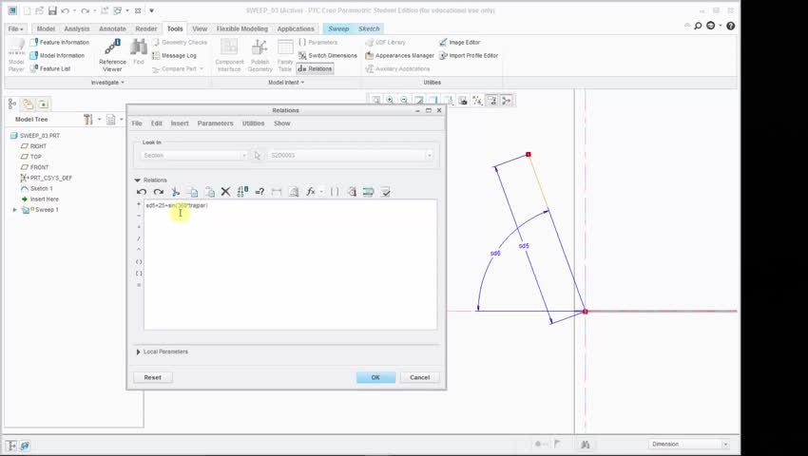The height and width of the screenshot is (456, 808).
Task: Sort relations icon in Relations toolbar
Action: (368, 192)
